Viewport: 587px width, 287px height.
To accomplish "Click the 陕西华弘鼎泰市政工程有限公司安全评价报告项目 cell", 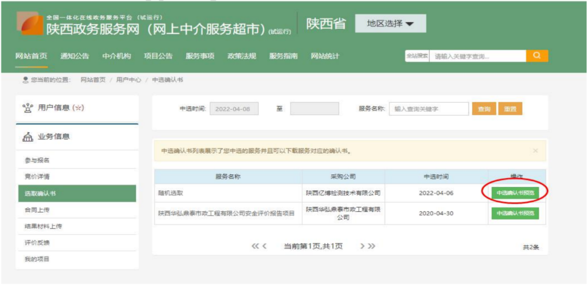I will coord(228,214).
